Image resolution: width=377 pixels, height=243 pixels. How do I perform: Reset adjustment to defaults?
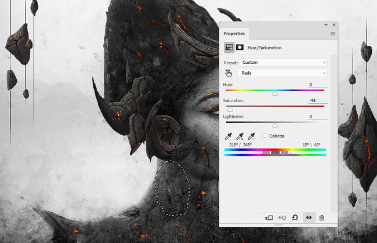pos(295,217)
